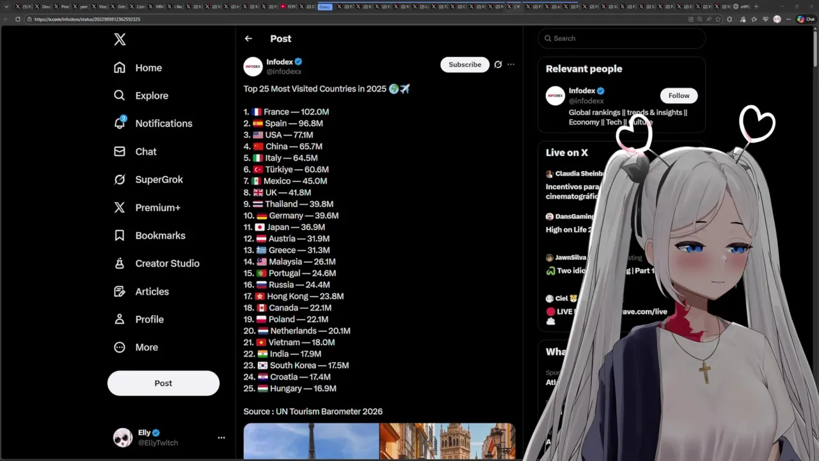Open Explore search page
The width and height of the screenshot is (819, 461).
(141, 95)
